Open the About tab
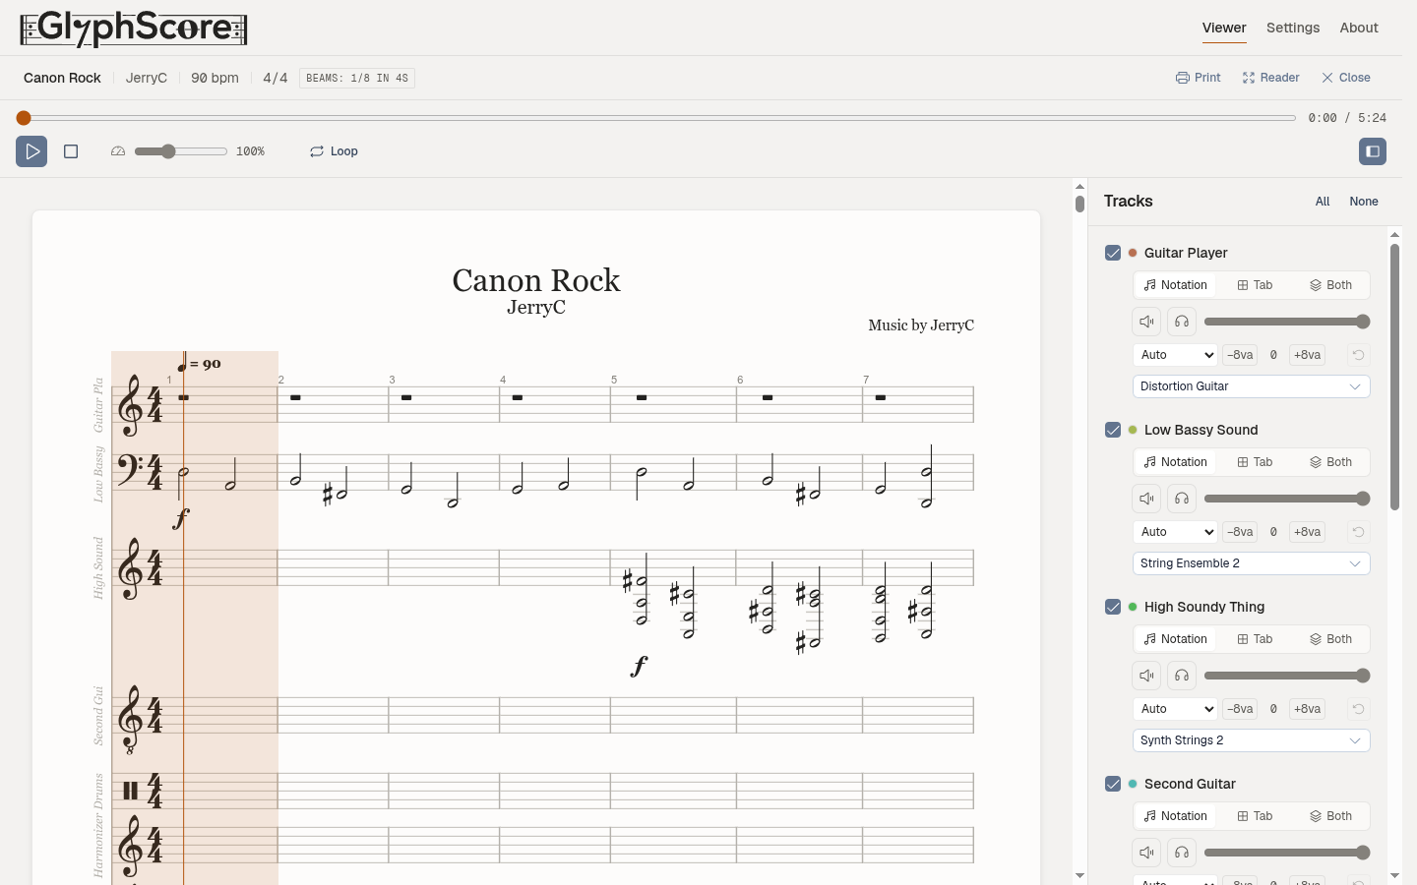This screenshot has height=885, width=1417. pyautogui.click(x=1359, y=28)
